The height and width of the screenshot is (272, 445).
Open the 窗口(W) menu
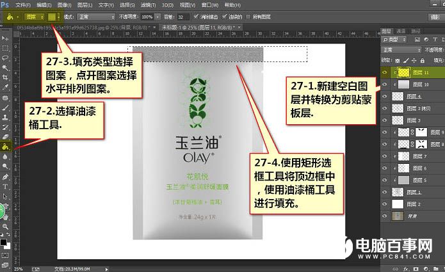point(210,5)
